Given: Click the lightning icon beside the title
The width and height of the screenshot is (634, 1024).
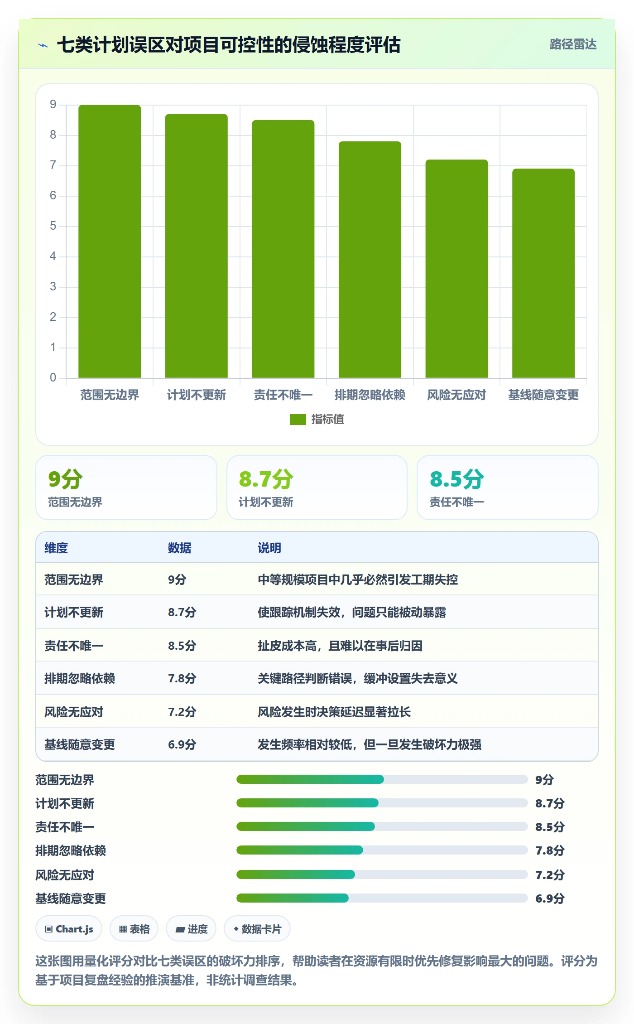Looking at the screenshot, I should coord(43,45).
